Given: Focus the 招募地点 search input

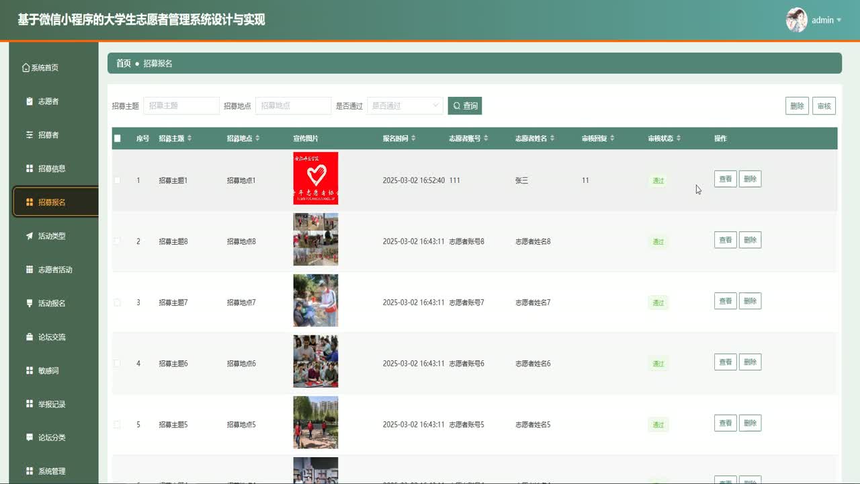Looking at the screenshot, I should point(294,106).
